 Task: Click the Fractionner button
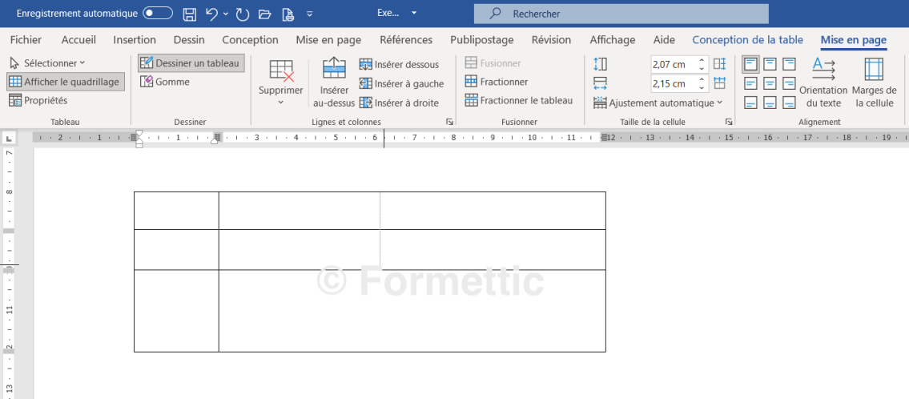497,82
